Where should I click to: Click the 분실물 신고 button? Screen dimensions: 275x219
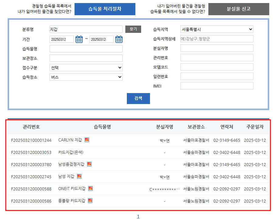238,9
